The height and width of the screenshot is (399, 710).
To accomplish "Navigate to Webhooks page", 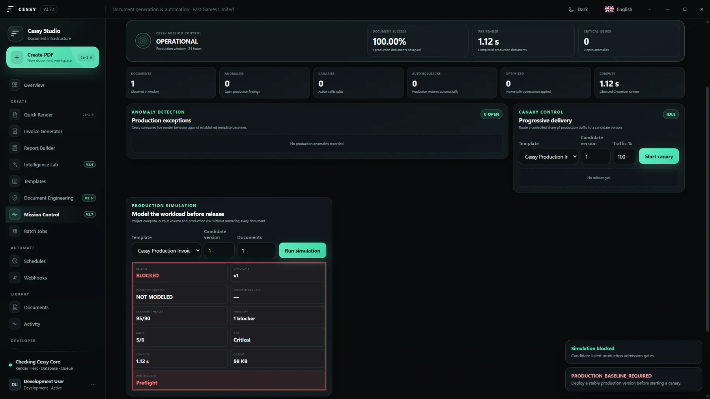I will pos(52,278).
